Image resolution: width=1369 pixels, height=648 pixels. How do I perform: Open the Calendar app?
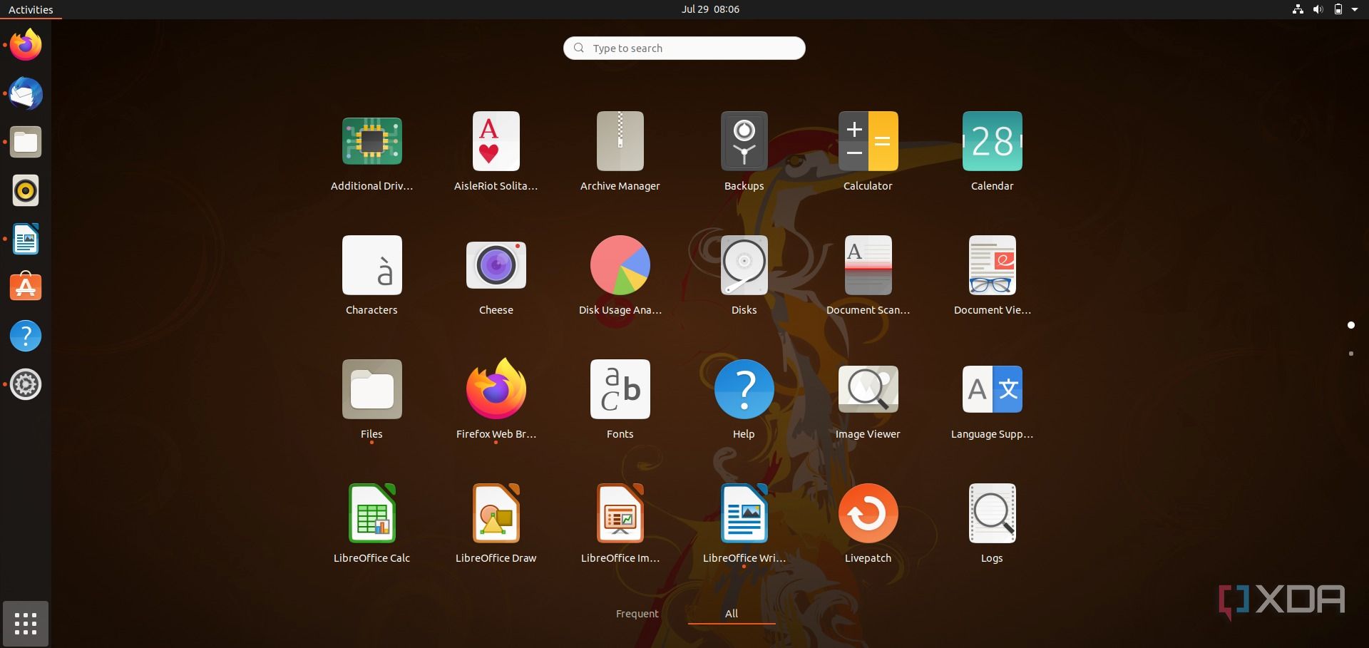click(x=992, y=141)
